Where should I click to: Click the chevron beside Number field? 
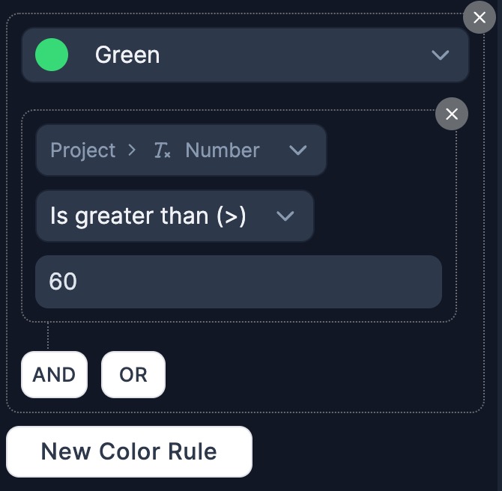(x=298, y=150)
